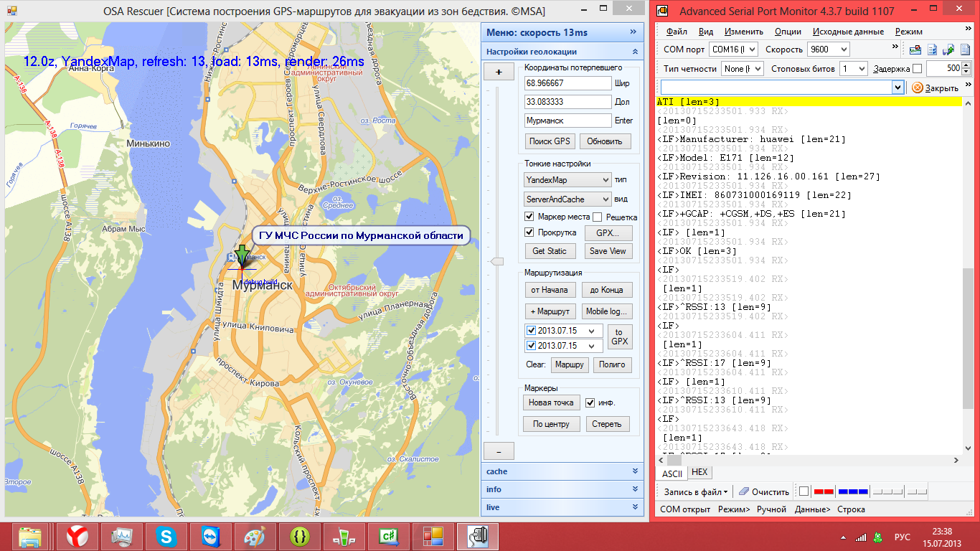Click the minus zoom-out button in OSA Rescuer
Screen dimensions: 980x551
499,451
